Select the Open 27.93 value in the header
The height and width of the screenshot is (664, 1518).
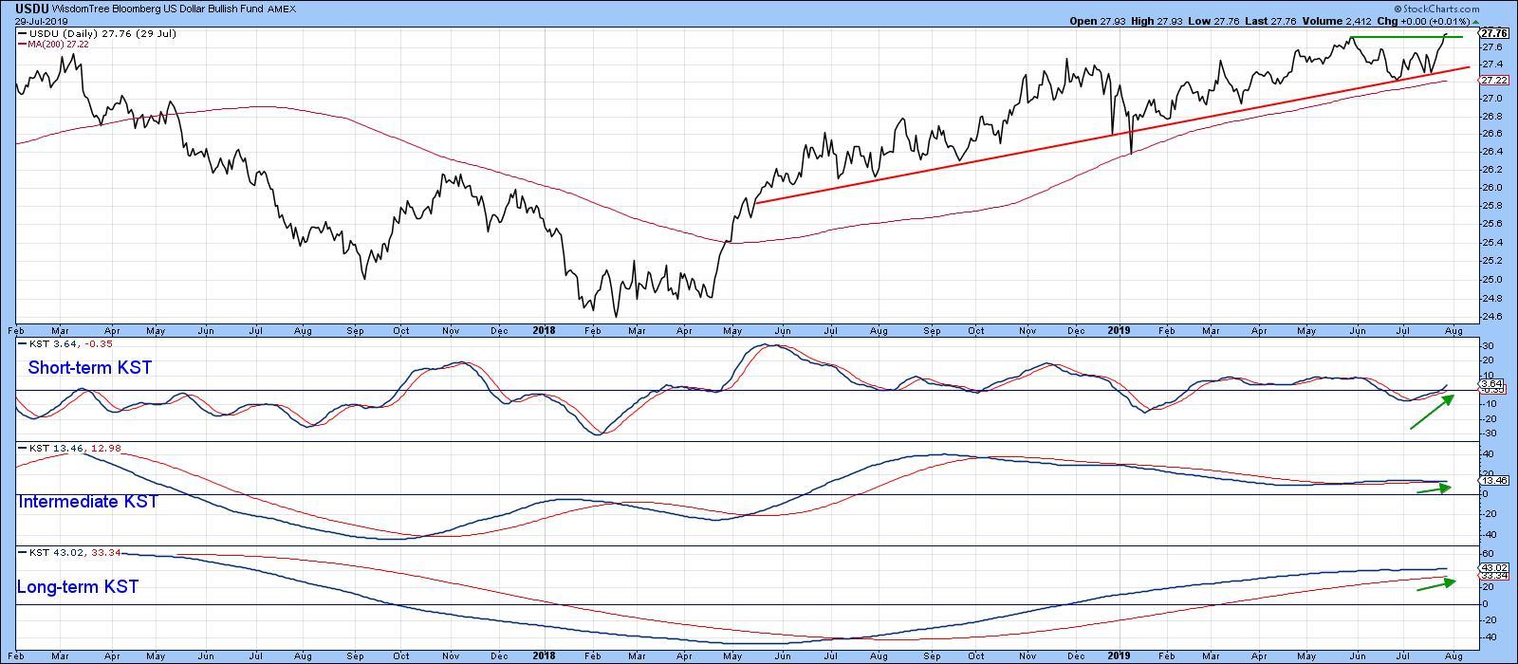(1098, 21)
